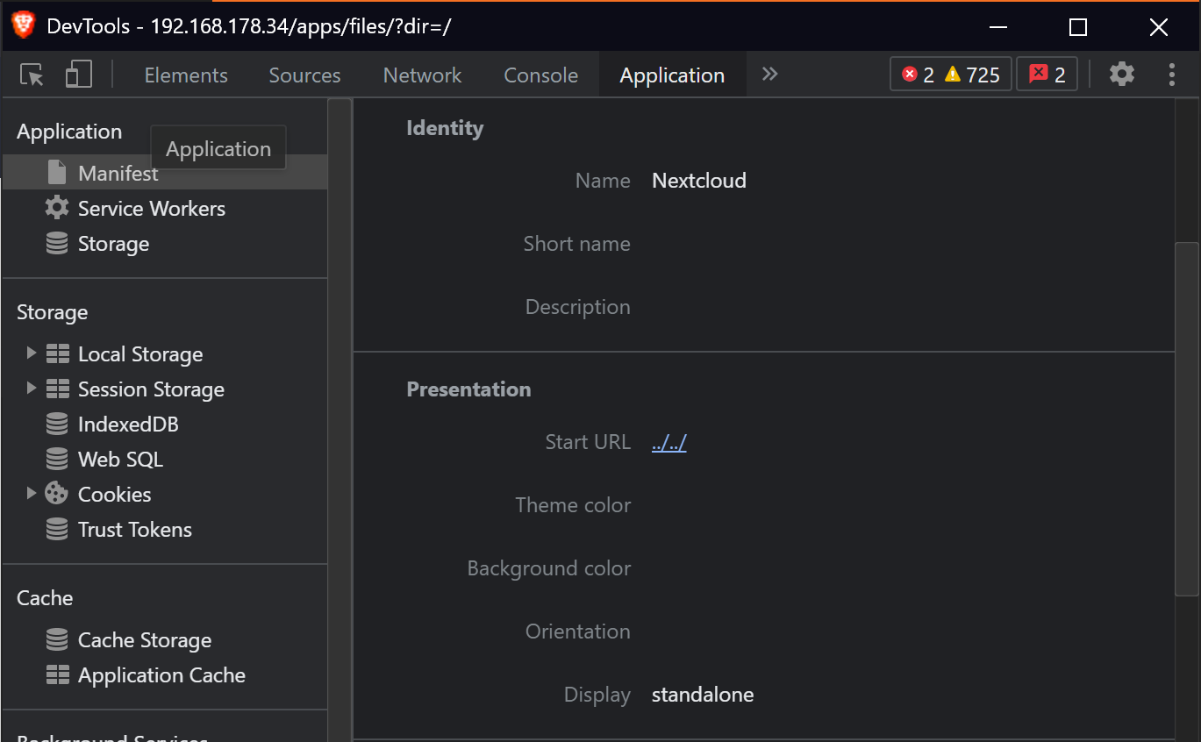Click the sidebar vertical scrollbar
Screen dimensions: 1201x742
tap(340, 419)
